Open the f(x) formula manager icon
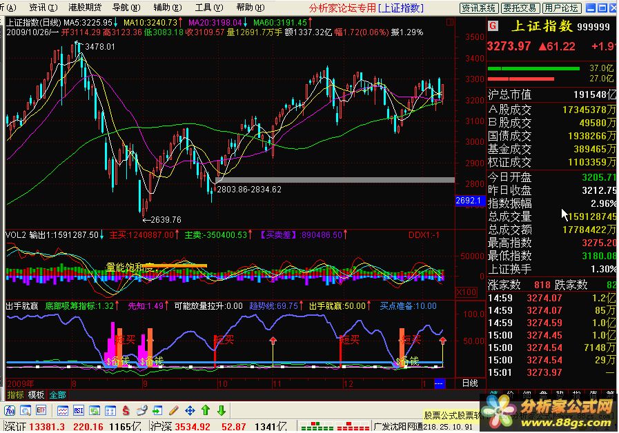 pyautogui.click(x=10, y=411)
